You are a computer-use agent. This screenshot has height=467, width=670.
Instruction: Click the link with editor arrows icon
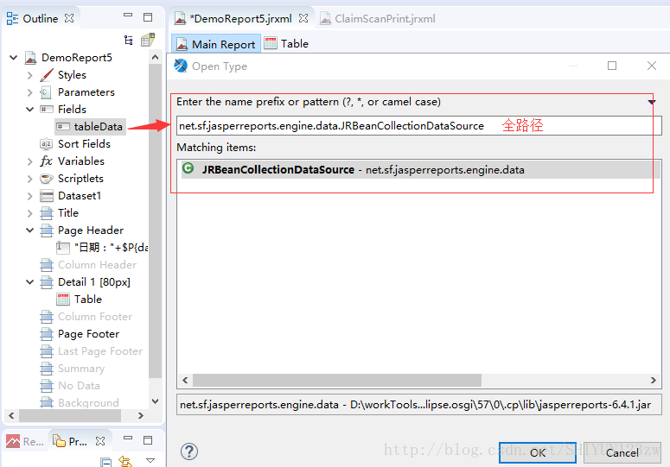point(125,461)
